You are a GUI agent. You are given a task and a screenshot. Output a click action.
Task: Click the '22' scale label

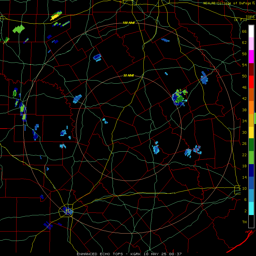tap(244, 155)
